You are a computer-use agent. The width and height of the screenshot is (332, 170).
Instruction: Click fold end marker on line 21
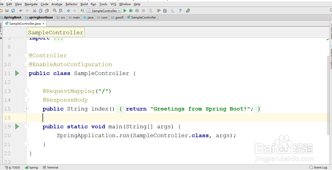(26, 144)
